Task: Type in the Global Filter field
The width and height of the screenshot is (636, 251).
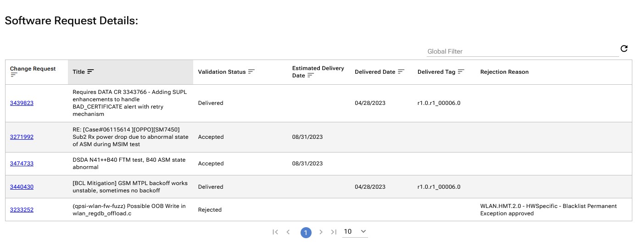Action: pyautogui.click(x=522, y=51)
